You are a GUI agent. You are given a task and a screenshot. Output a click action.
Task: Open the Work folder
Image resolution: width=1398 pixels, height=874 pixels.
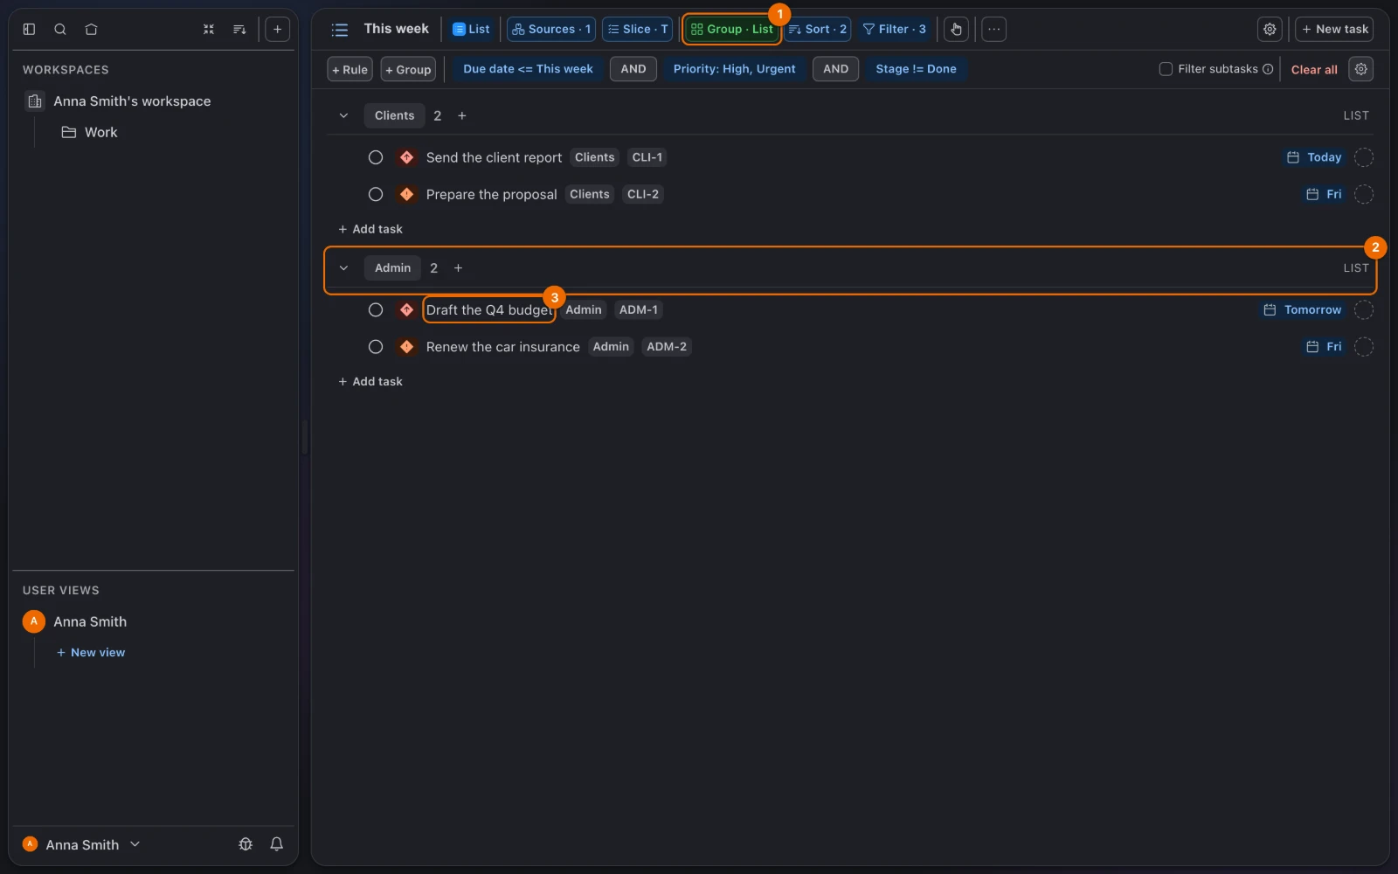pyautogui.click(x=101, y=132)
